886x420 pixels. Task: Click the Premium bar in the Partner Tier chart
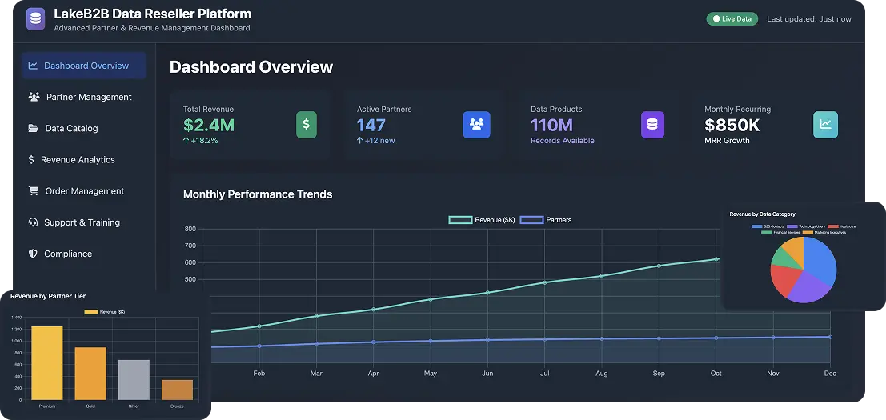tap(47, 363)
